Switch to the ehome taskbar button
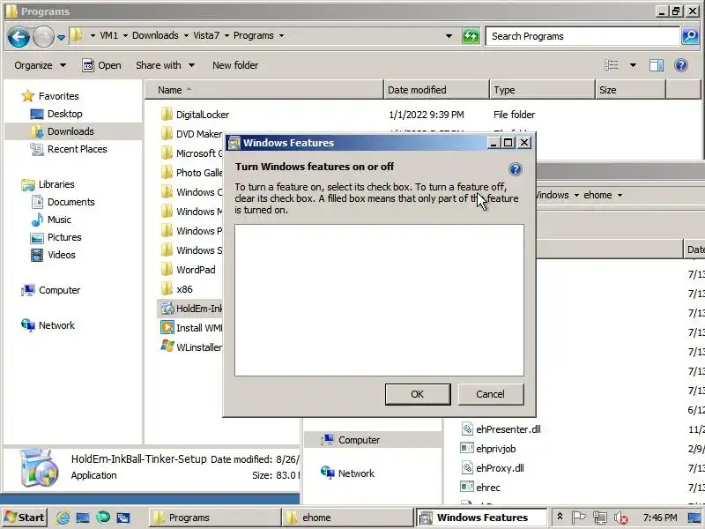The height and width of the screenshot is (529, 705). coord(347,518)
